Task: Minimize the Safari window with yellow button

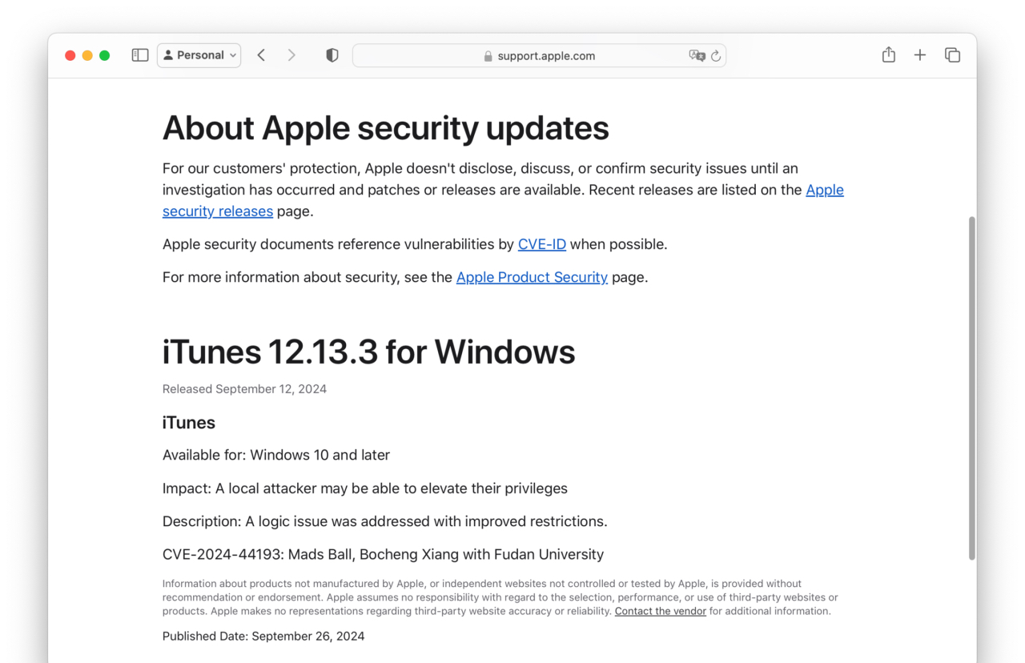Action: coord(87,55)
